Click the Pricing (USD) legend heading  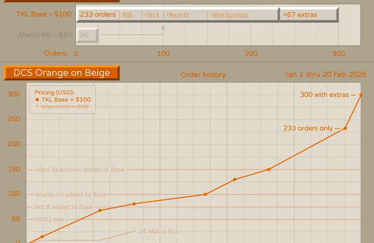click(x=54, y=92)
